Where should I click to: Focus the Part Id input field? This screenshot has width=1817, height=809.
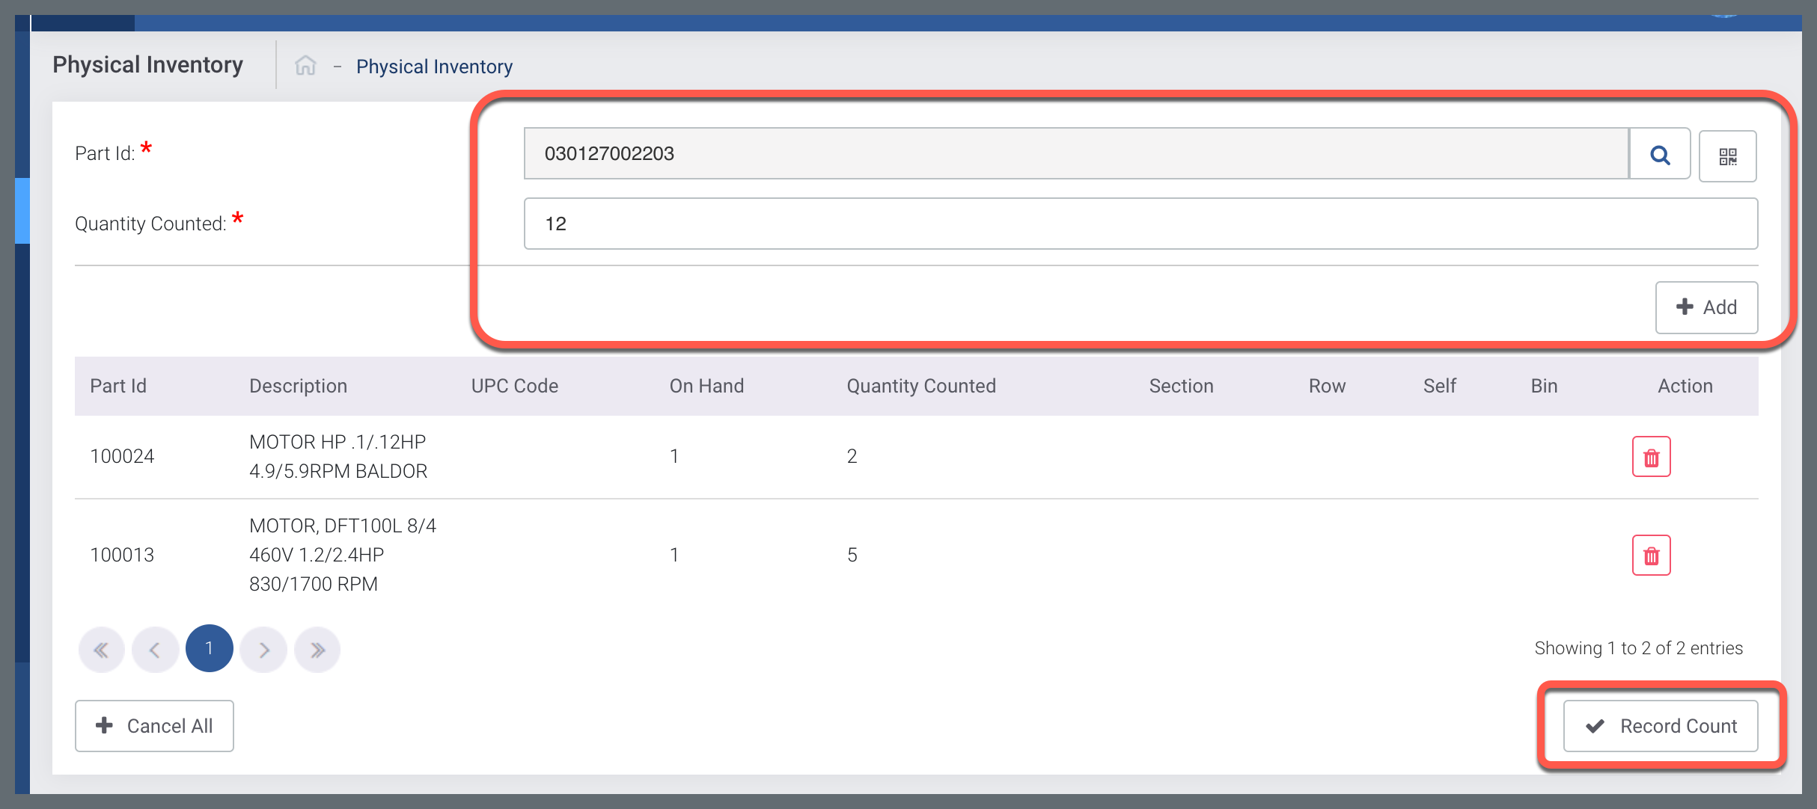click(1075, 153)
